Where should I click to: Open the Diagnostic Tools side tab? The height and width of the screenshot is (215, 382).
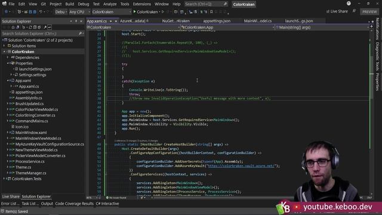click(x=377, y=57)
